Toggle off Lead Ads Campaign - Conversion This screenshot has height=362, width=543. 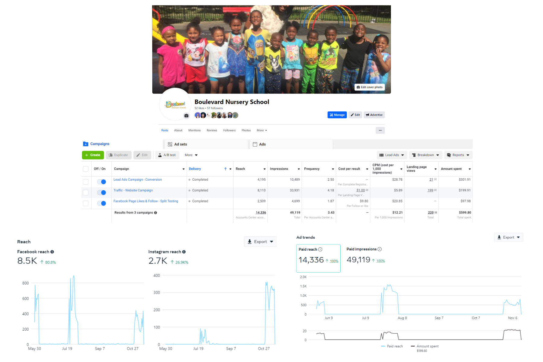pos(102,182)
